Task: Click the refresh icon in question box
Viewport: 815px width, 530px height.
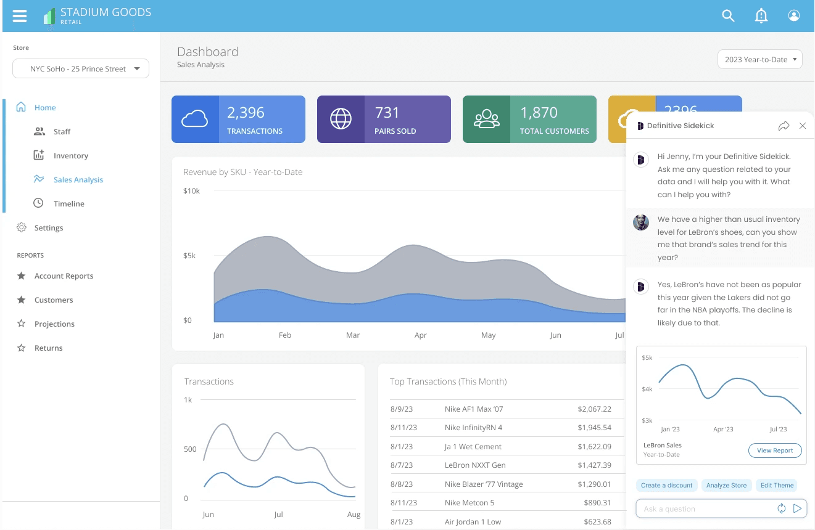Action: pyautogui.click(x=781, y=508)
